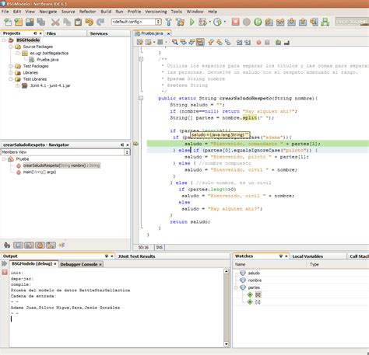This screenshot has width=369, height=355.
Task: Click the Output scrollbar up arrow
Action: click(227, 271)
